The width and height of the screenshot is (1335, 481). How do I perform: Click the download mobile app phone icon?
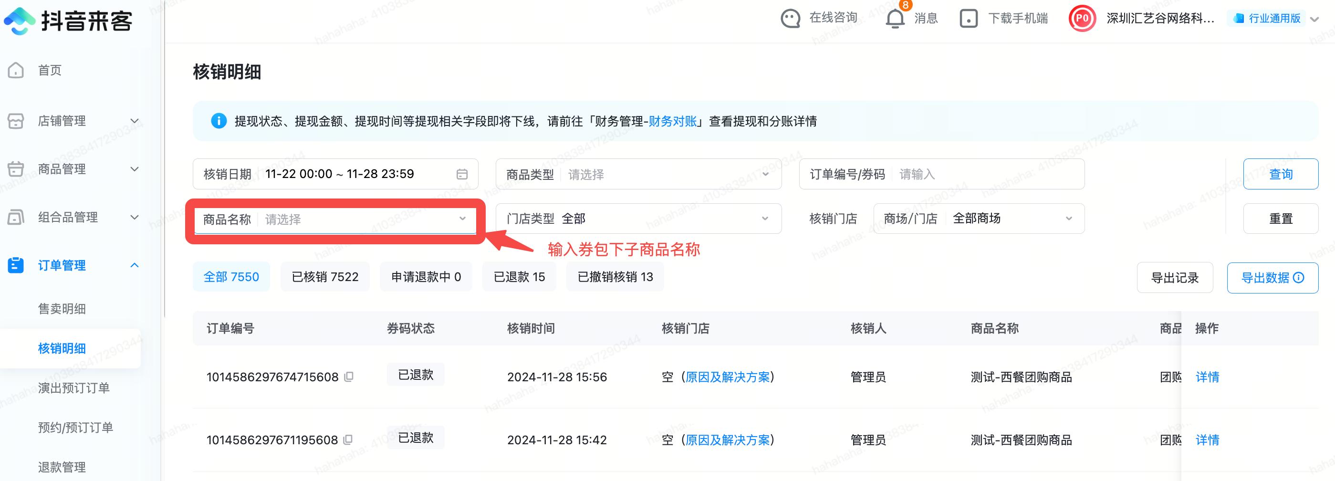968,19
